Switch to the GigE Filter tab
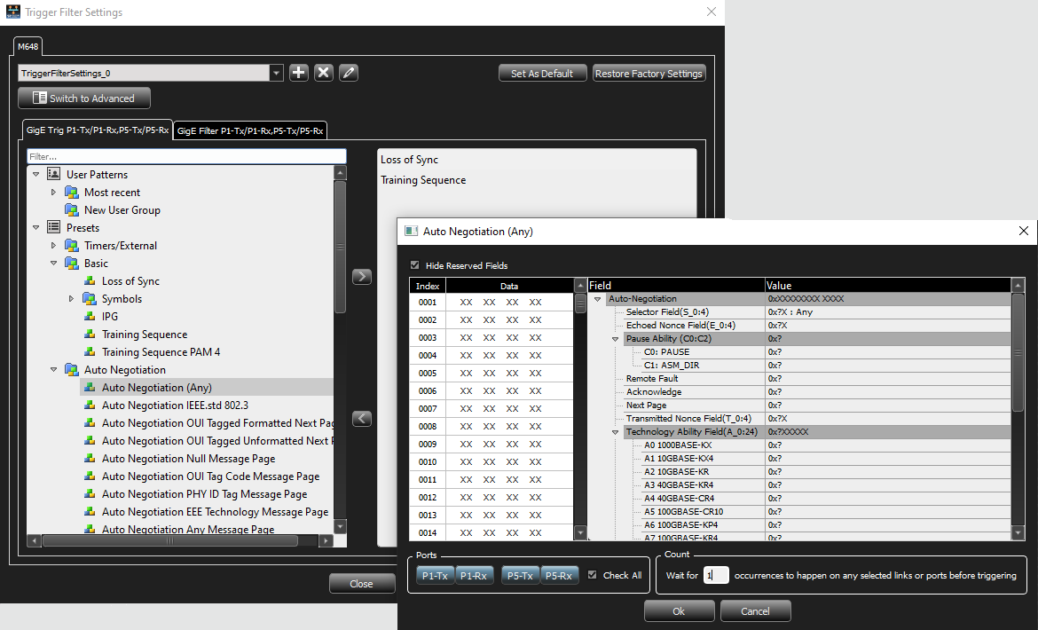 click(250, 131)
